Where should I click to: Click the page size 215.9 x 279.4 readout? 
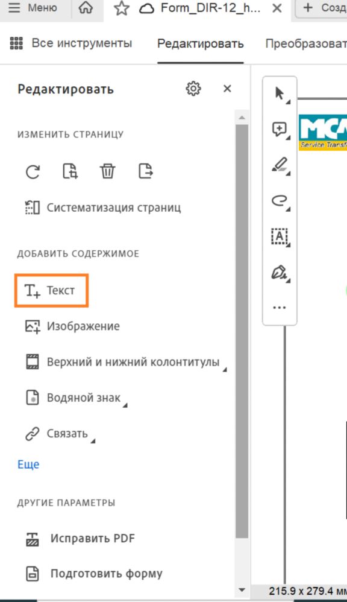[x=307, y=591]
